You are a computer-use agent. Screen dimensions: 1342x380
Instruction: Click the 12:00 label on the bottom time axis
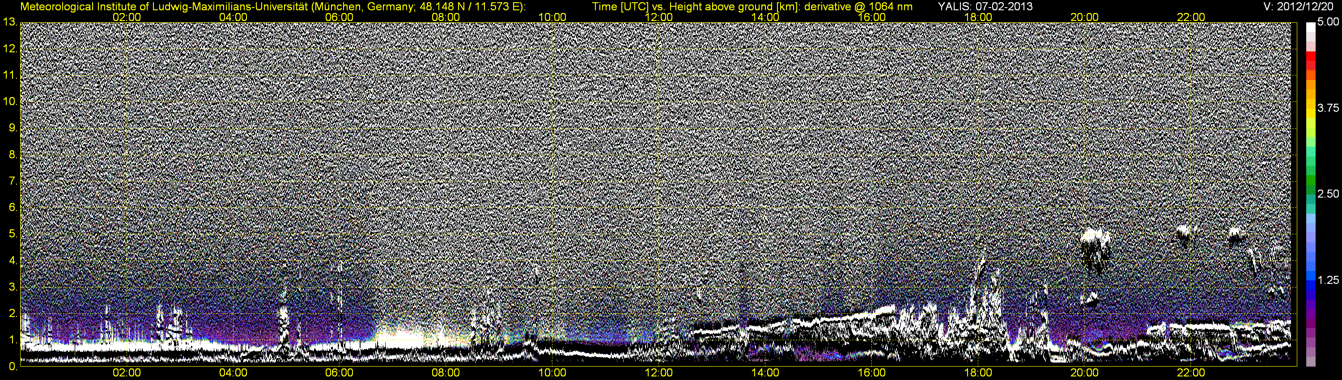tap(658, 373)
